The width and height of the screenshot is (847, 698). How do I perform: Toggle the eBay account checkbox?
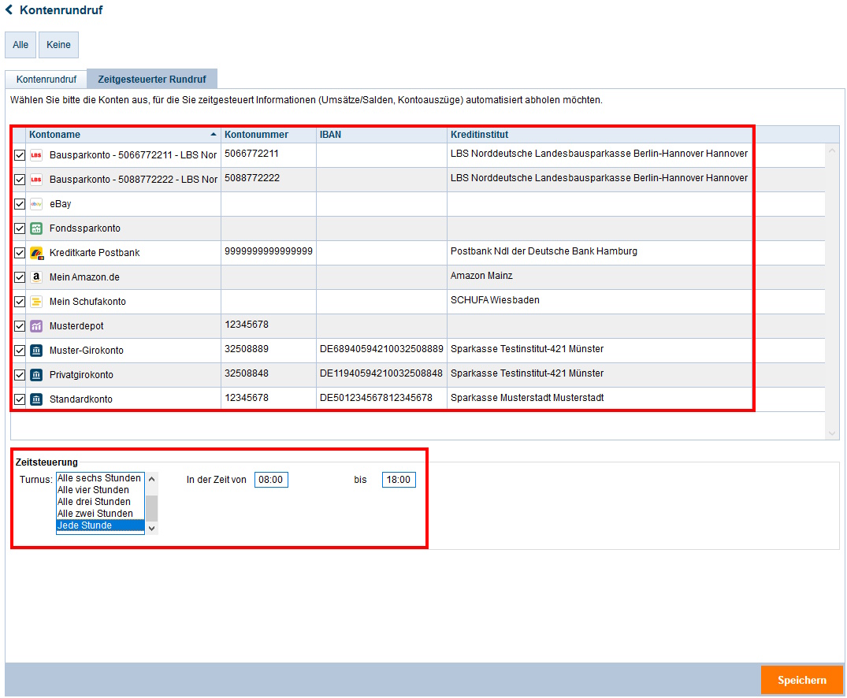(20, 204)
